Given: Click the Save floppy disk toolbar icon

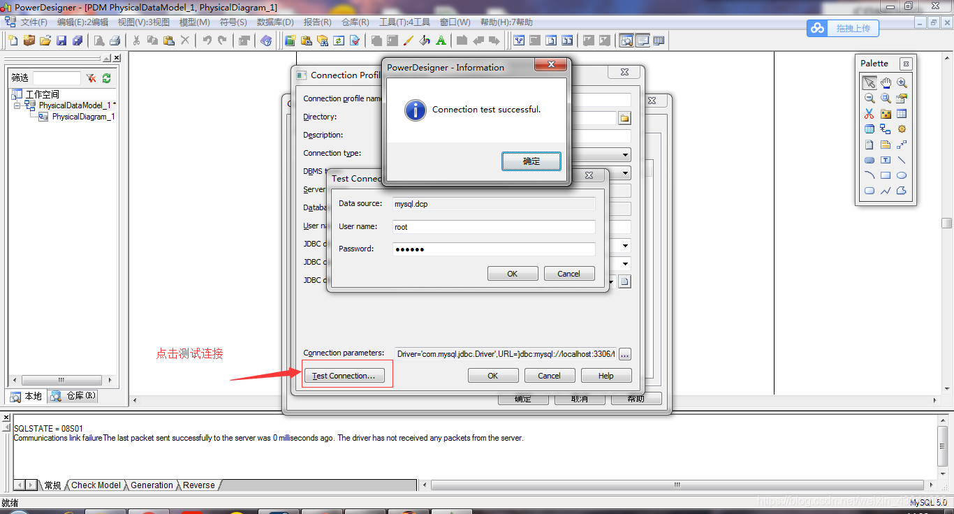Looking at the screenshot, I should (61, 41).
